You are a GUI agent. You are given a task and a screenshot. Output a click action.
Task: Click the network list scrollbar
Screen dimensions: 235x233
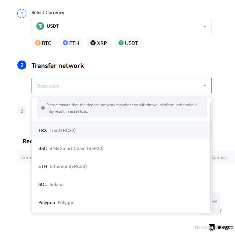pos(211,157)
